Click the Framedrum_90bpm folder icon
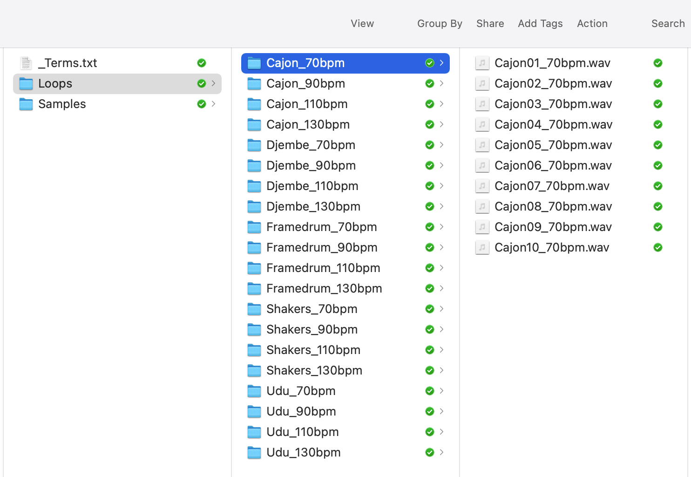 click(x=254, y=247)
